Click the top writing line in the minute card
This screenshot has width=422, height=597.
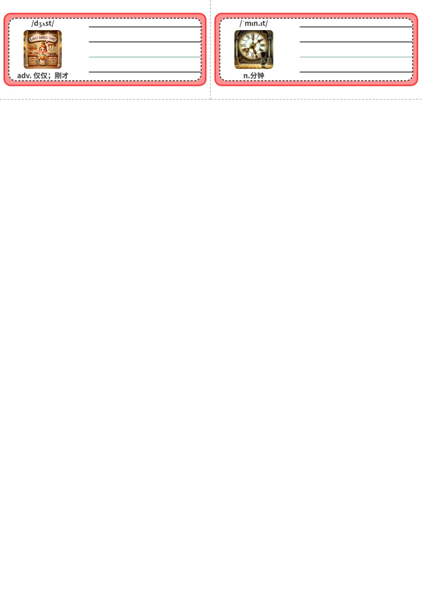(x=356, y=27)
